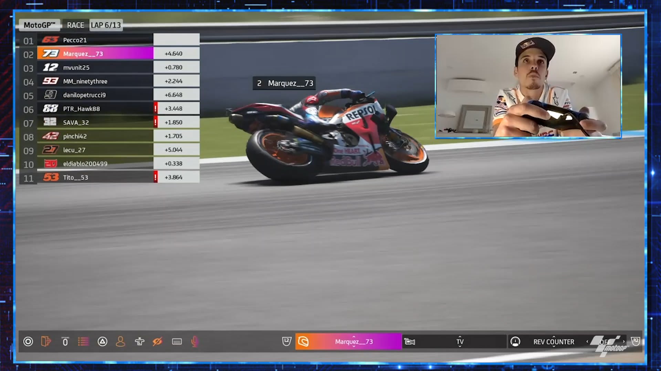Click the L2 trigger badge icon
This screenshot has height=371, width=661.
pyautogui.click(x=286, y=341)
